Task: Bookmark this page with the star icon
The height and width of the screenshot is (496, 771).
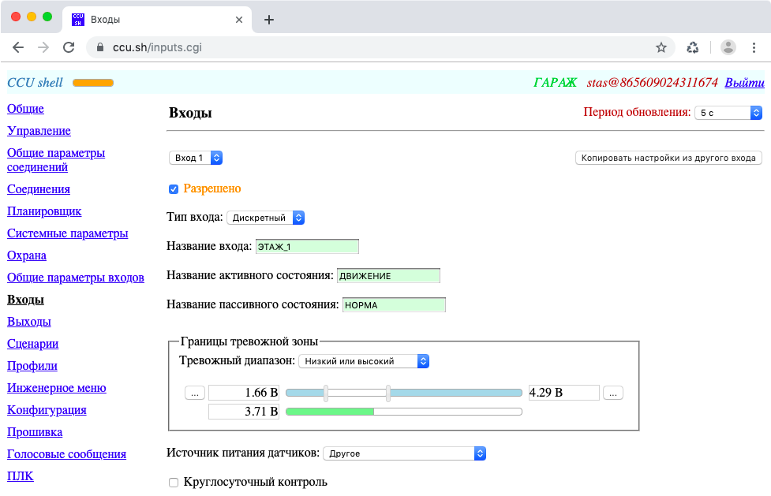Action: tap(661, 47)
